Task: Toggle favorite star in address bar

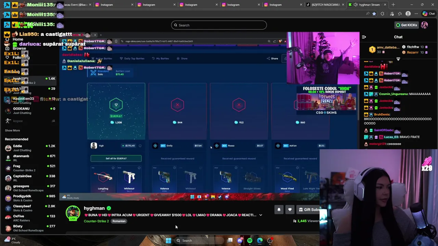Action: click(x=374, y=14)
